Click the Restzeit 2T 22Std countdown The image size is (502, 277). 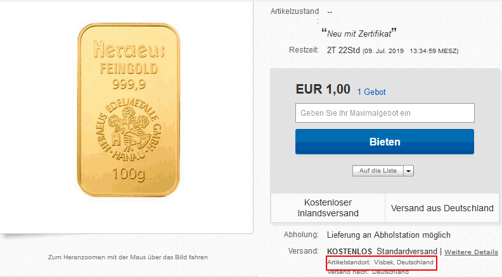pyautogui.click(x=343, y=50)
